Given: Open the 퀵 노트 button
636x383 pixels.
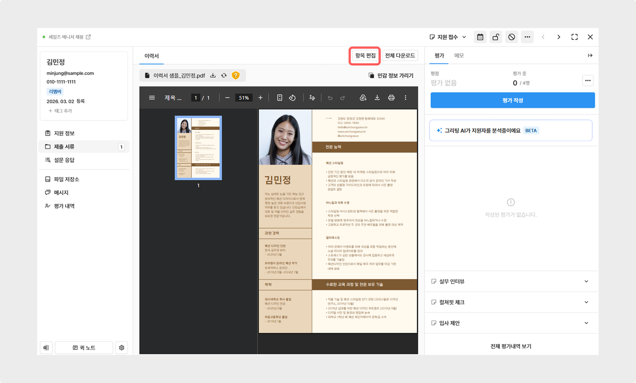Looking at the screenshot, I should pos(84,348).
